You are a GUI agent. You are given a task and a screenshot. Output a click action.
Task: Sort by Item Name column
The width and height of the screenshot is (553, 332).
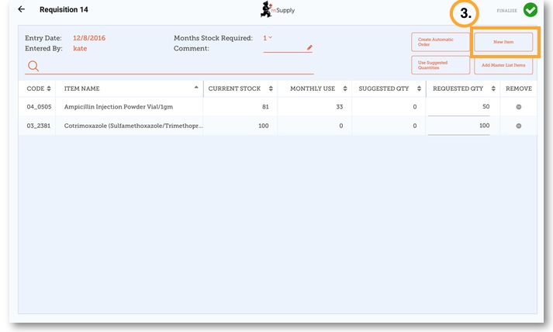(x=130, y=88)
